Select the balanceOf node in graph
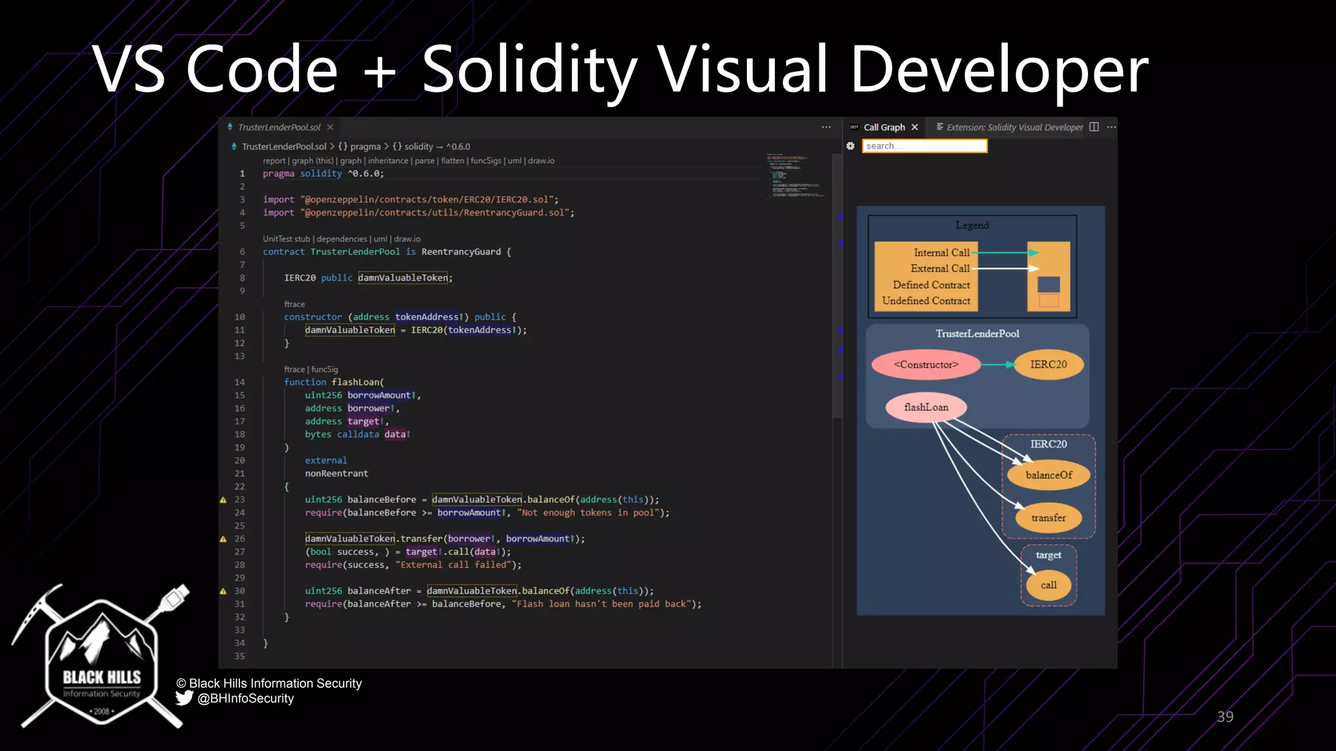Image resolution: width=1336 pixels, height=751 pixels. tap(1048, 475)
